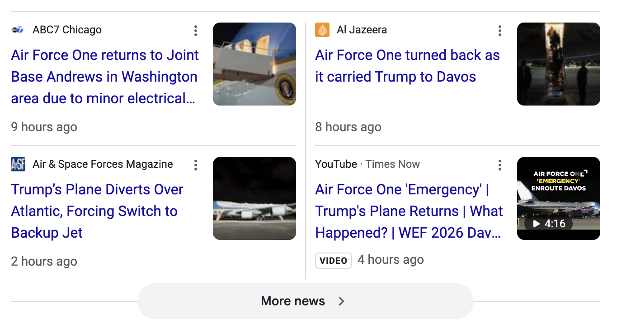631x322 pixels.
Task: Click the Al Jazeera orange logo icon
Action: (322, 30)
